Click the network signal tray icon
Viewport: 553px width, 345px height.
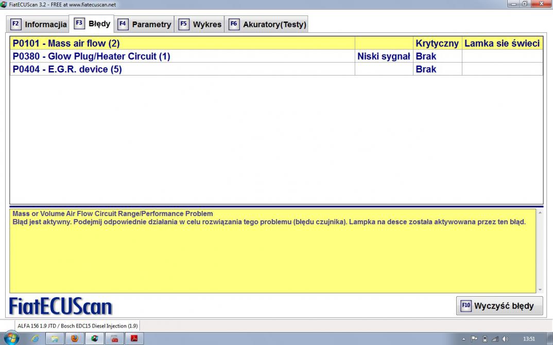click(x=495, y=339)
